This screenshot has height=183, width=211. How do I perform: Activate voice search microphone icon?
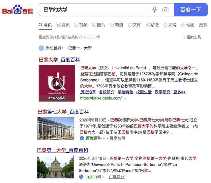coord(154,10)
